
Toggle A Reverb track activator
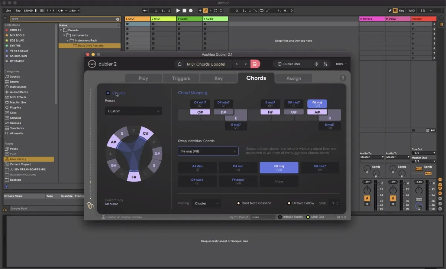tap(367, 198)
